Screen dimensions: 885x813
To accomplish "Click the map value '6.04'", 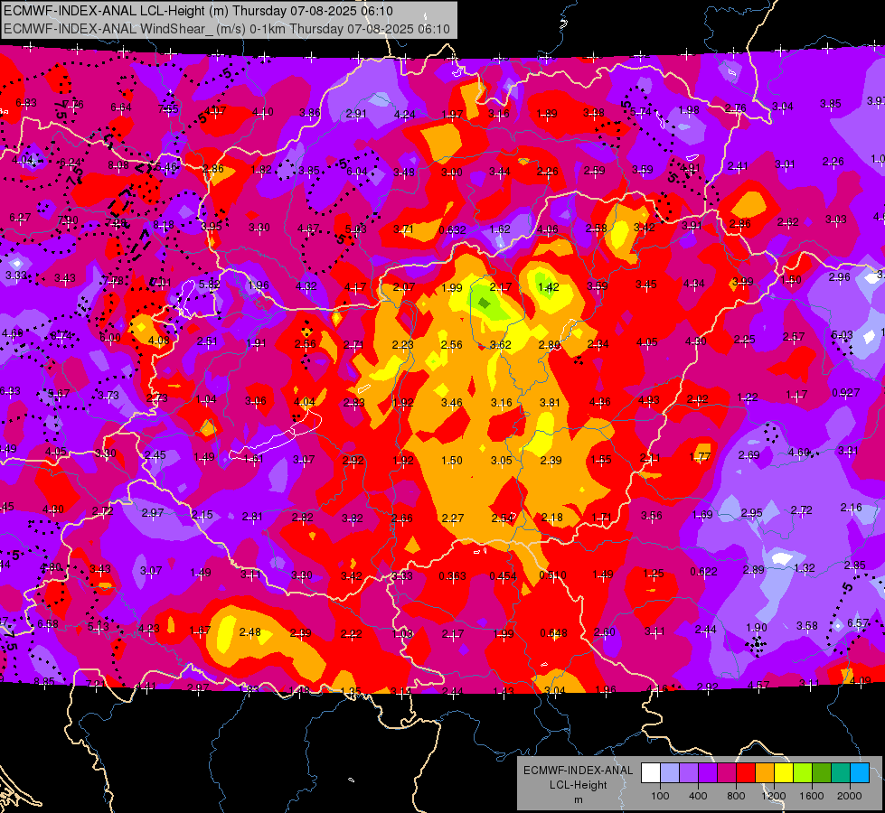I will click(357, 172).
